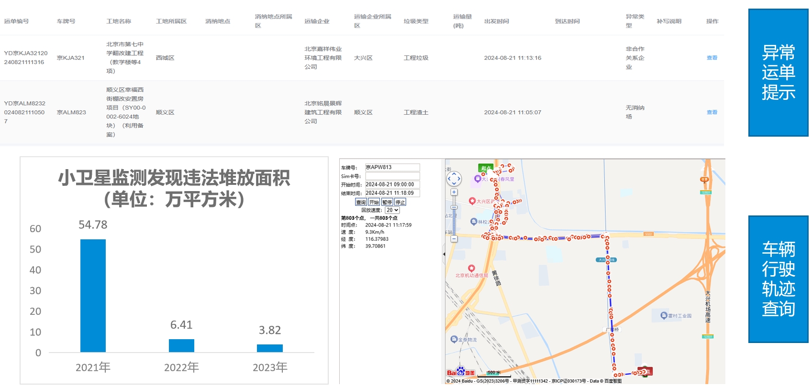Focus the empty Sim卡号 input field
812x386 pixels.
[x=392, y=176]
